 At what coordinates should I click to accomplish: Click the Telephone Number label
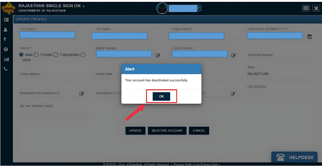pos(260,55)
